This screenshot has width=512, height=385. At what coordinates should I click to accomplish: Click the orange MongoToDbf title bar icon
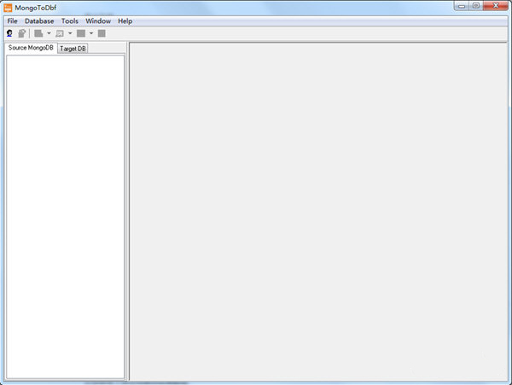(x=8, y=7)
